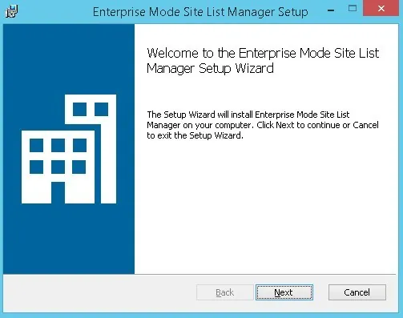This screenshot has height=318, width=403.
Task: Click the 'Welcome to the Enterprise Mode' heading
Action: pyautogui.click(x=263, y=61)
